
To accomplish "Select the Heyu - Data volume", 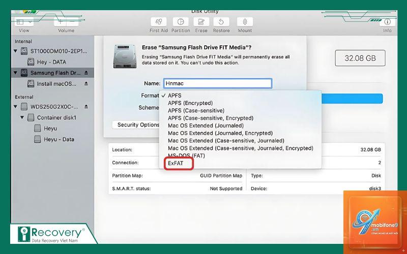I will pos(59,139).
